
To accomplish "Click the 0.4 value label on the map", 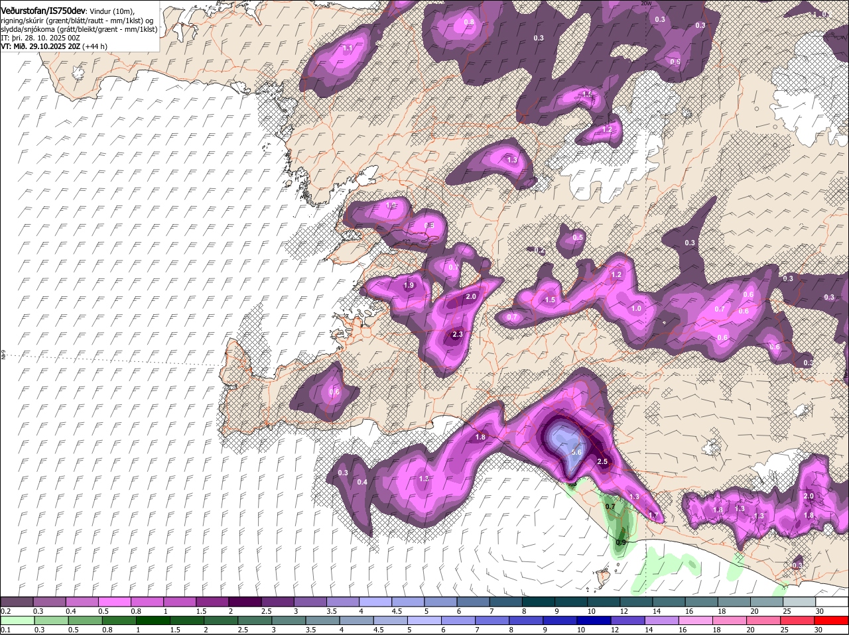I will [x=362, y=482].
